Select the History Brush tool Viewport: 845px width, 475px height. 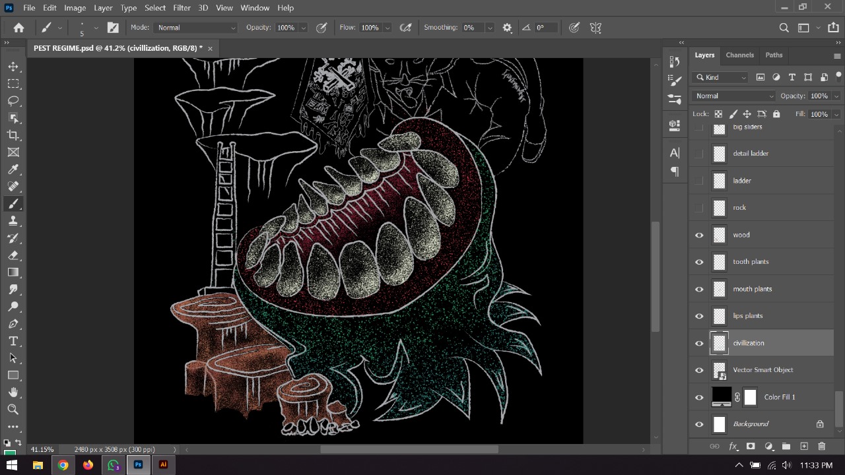13,238
